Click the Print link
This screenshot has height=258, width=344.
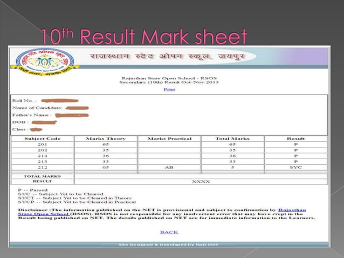click(x=169, y=90)
